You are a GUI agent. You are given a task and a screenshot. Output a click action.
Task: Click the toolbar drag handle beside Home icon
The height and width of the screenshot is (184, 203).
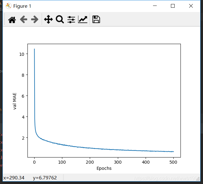point(4,19)
